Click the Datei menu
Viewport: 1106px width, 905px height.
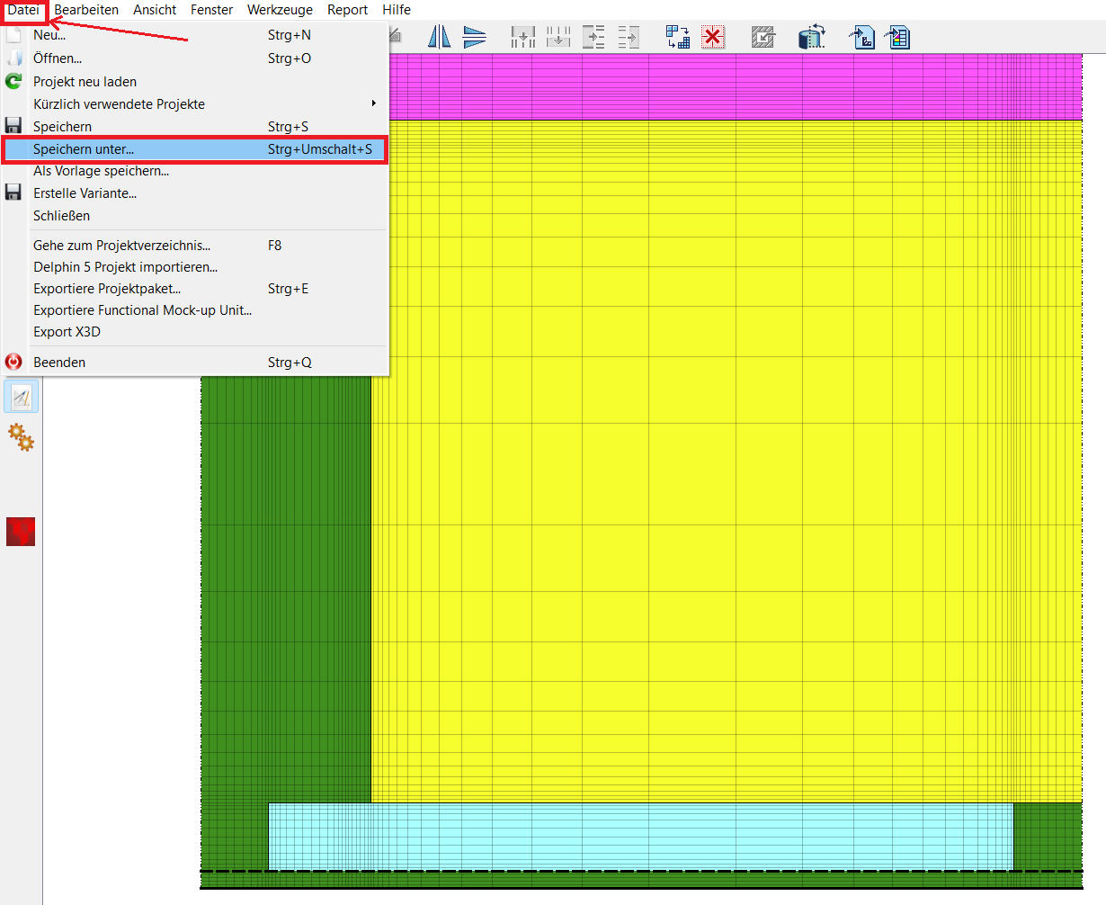pyautogui.click(x=23, y=10)
